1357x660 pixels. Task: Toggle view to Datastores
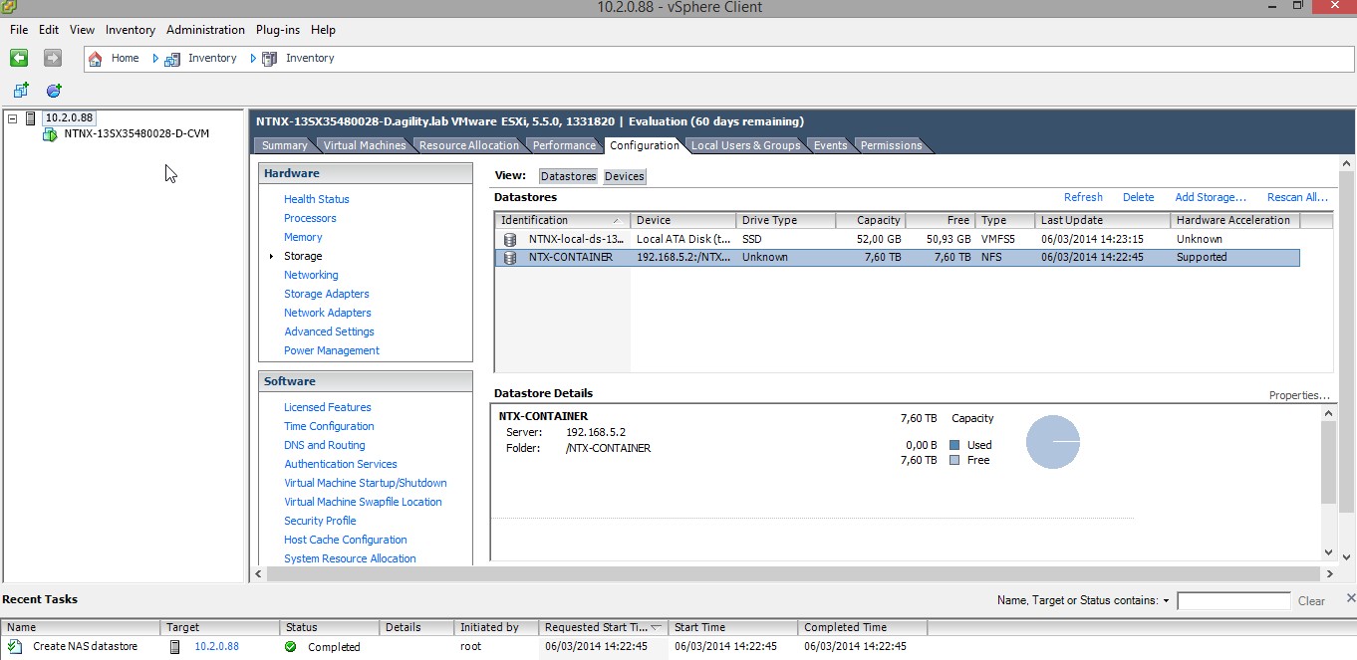coord(568,176)
